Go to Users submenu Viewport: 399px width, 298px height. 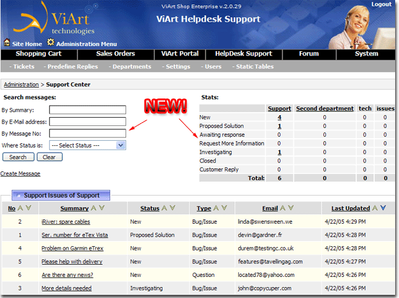(x=211, y=67)
